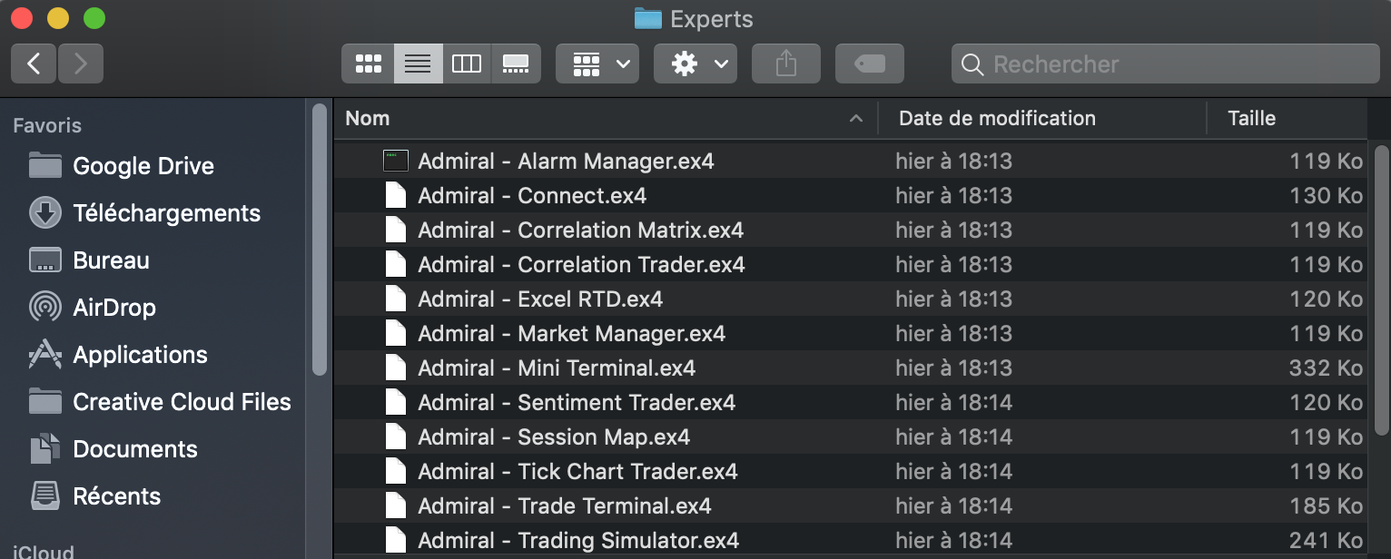Click the AirDrop radar icon

(x=45, y=308)
